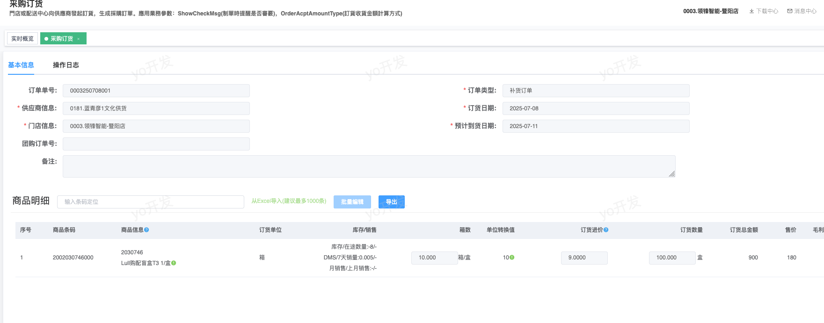Click the 从Excel导入 link

289,201
